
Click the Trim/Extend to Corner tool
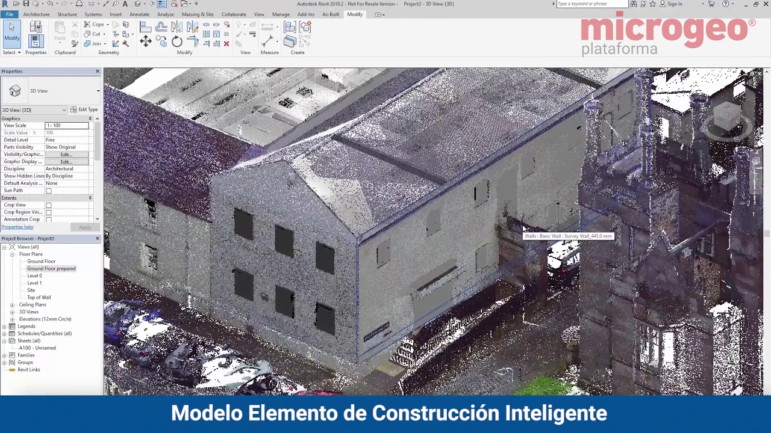[192, 41]
